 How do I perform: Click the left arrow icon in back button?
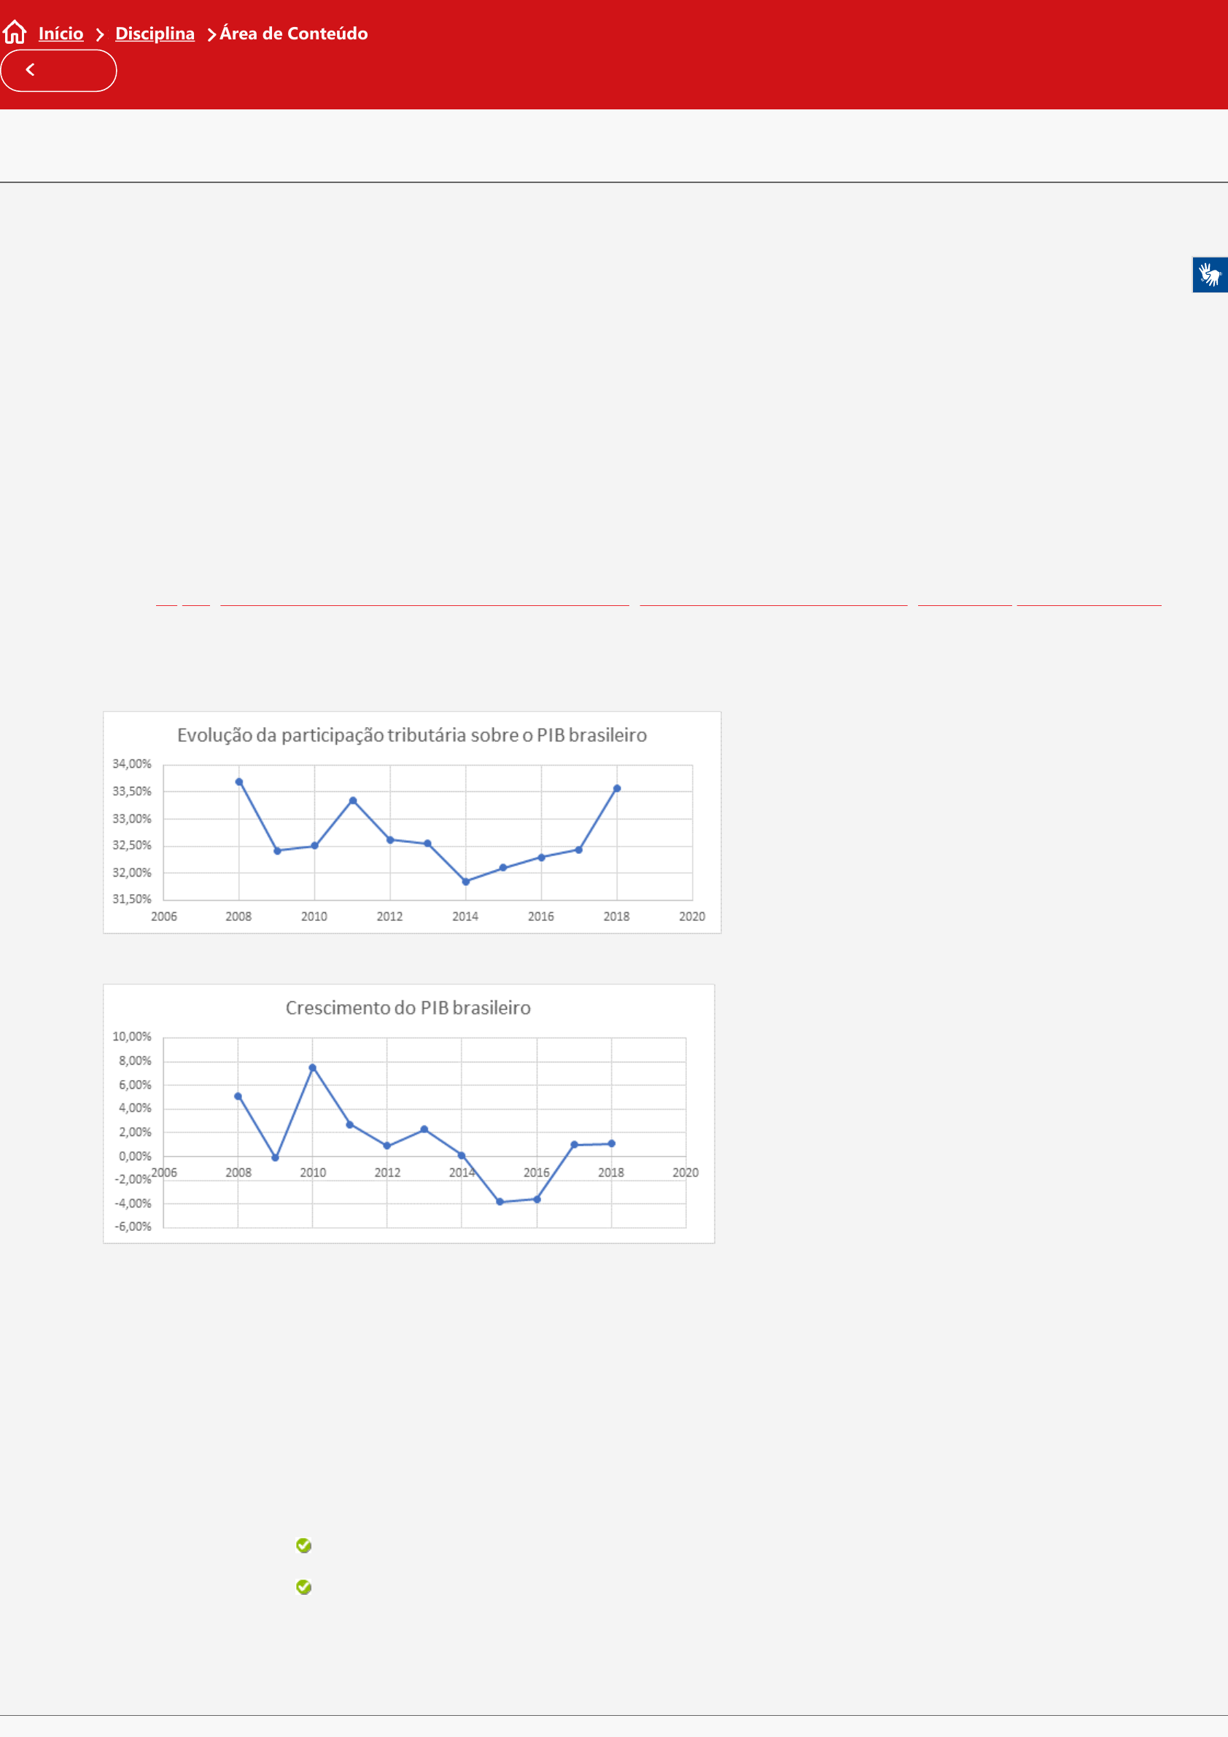[x=31, y=69]
